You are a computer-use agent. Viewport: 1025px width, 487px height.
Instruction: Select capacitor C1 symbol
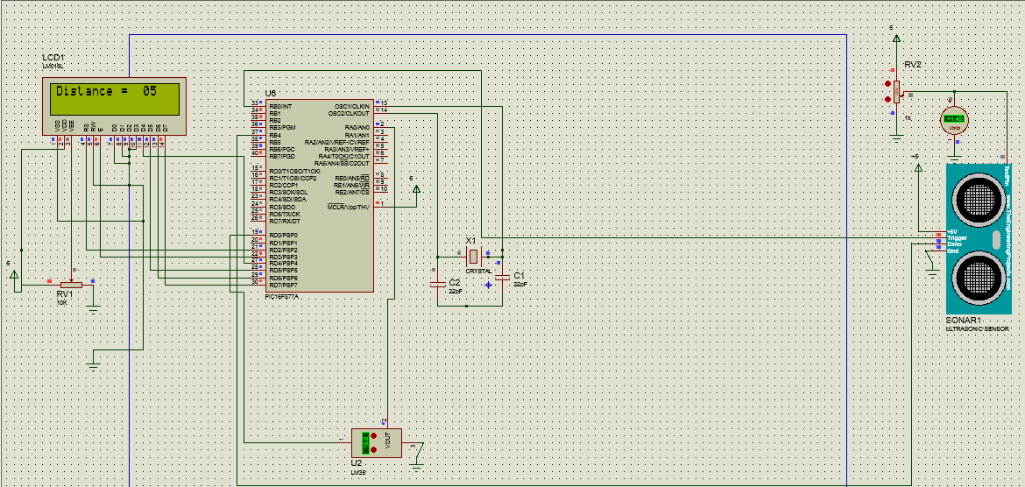501,277
